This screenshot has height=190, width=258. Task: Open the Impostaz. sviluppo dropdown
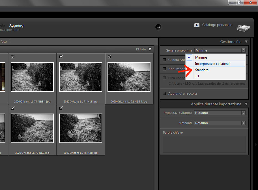[x=220, y=113]
